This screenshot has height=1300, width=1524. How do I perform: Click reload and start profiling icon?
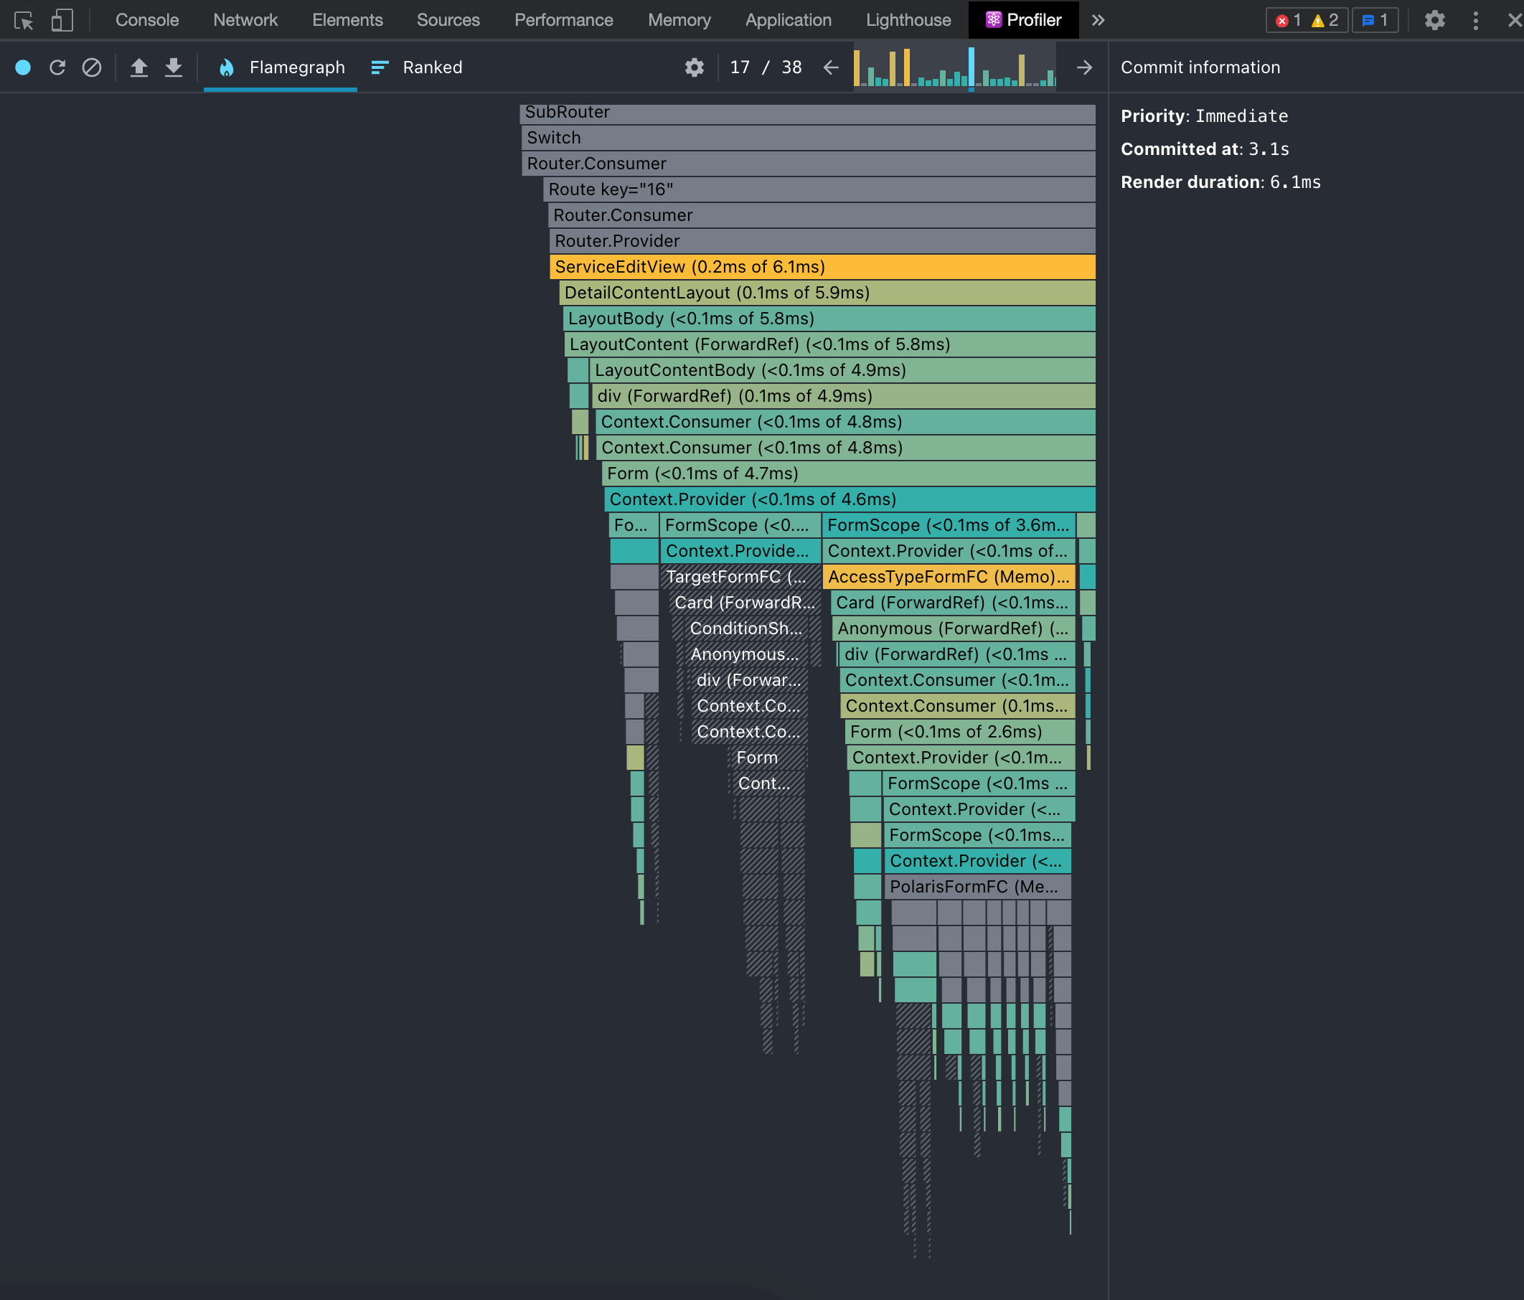click(x=57, y=67)
